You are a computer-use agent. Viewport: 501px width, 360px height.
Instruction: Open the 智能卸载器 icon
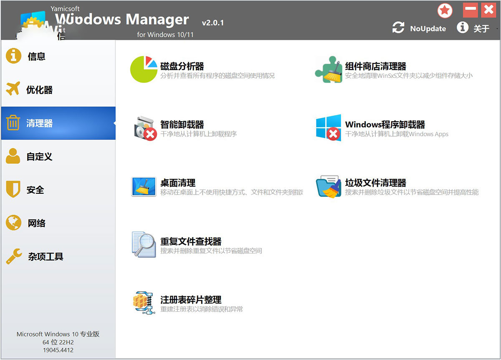click(x=145, y=128)
